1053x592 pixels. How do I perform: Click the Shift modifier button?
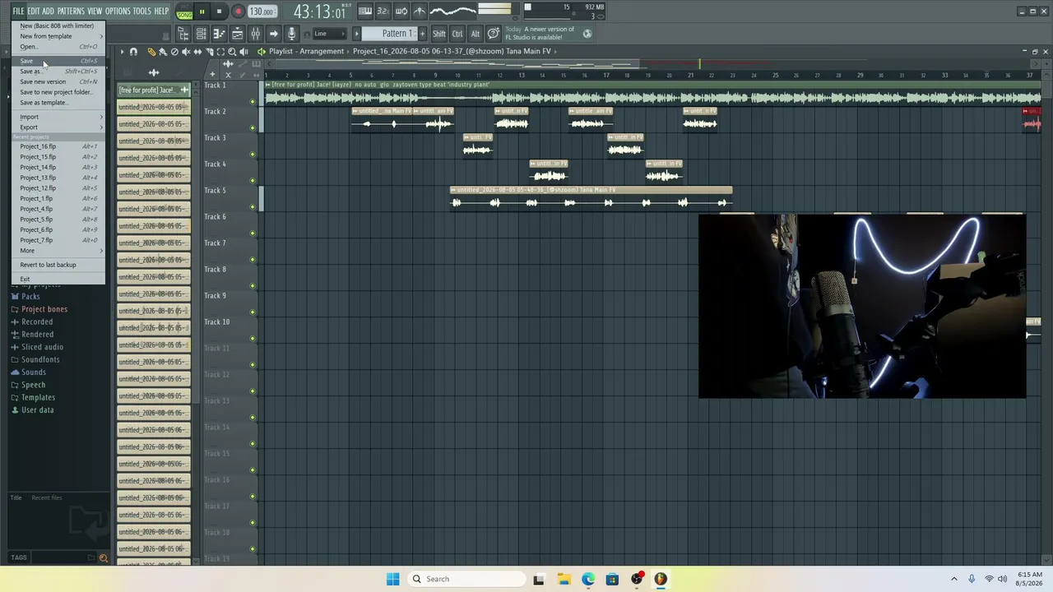coord(439,34)
